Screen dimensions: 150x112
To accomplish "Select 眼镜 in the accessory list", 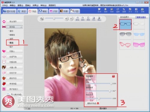I will pyautogui.click(x=11, y=43).
